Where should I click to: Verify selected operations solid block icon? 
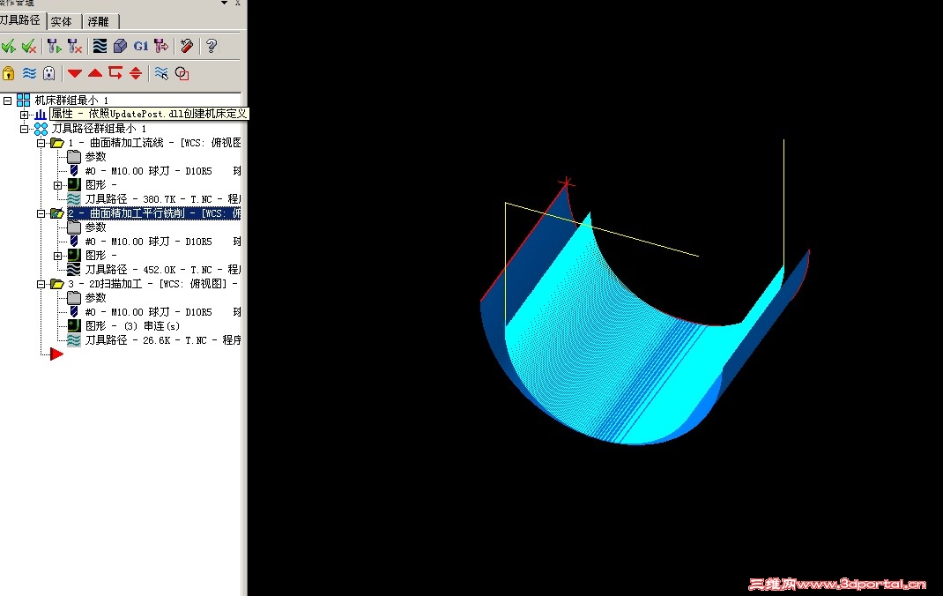click(120, 46)
